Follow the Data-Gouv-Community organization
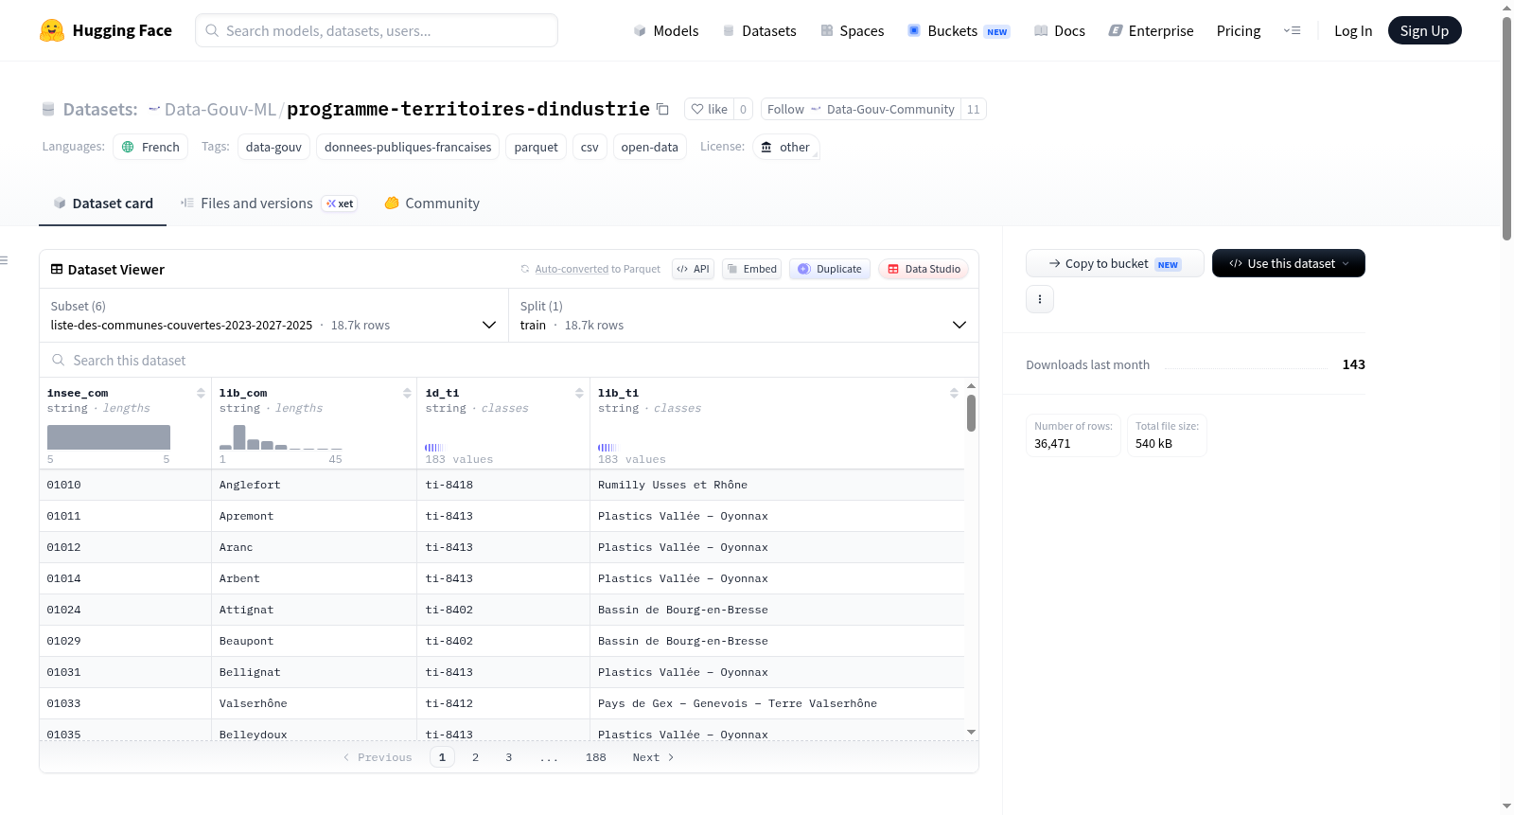The width and height of the screenshot is (1514, 815). 860,109
